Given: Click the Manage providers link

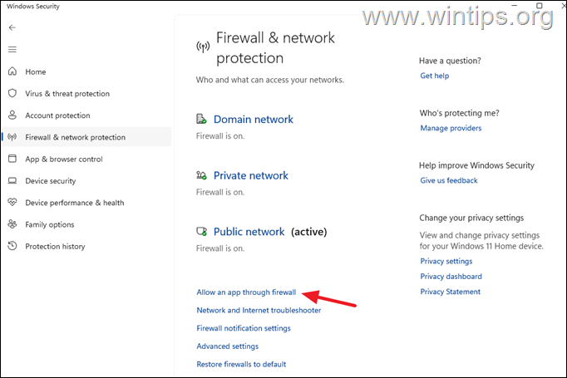Looking at the screenshot, I should 451,128.
